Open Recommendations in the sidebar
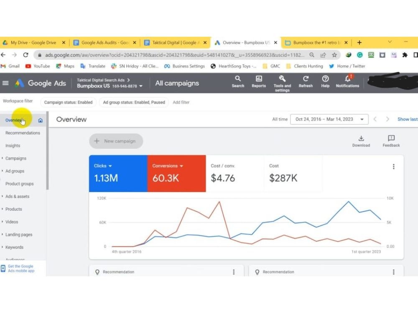This screenshot has height=313, width=418. coord(23,133)
